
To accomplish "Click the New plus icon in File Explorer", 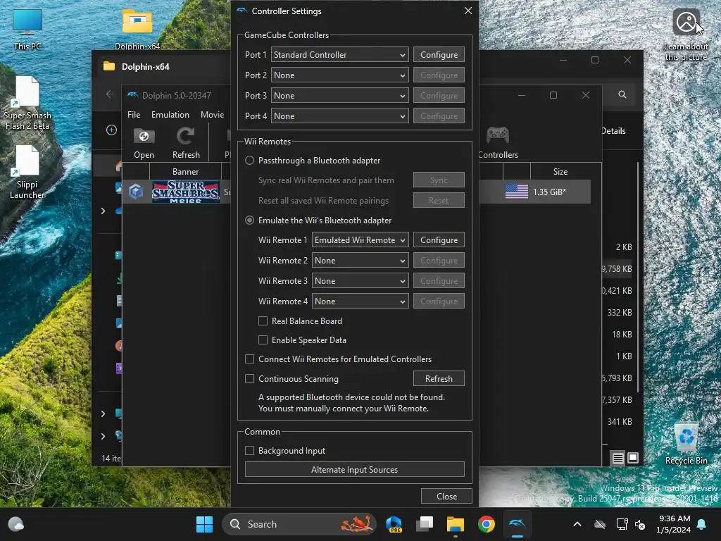I will pos(111,130).
